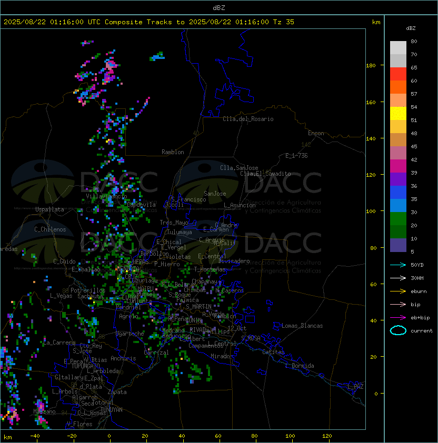
Task: Click the yellow eburn arrow icon
Action: (x=398, y=291)
